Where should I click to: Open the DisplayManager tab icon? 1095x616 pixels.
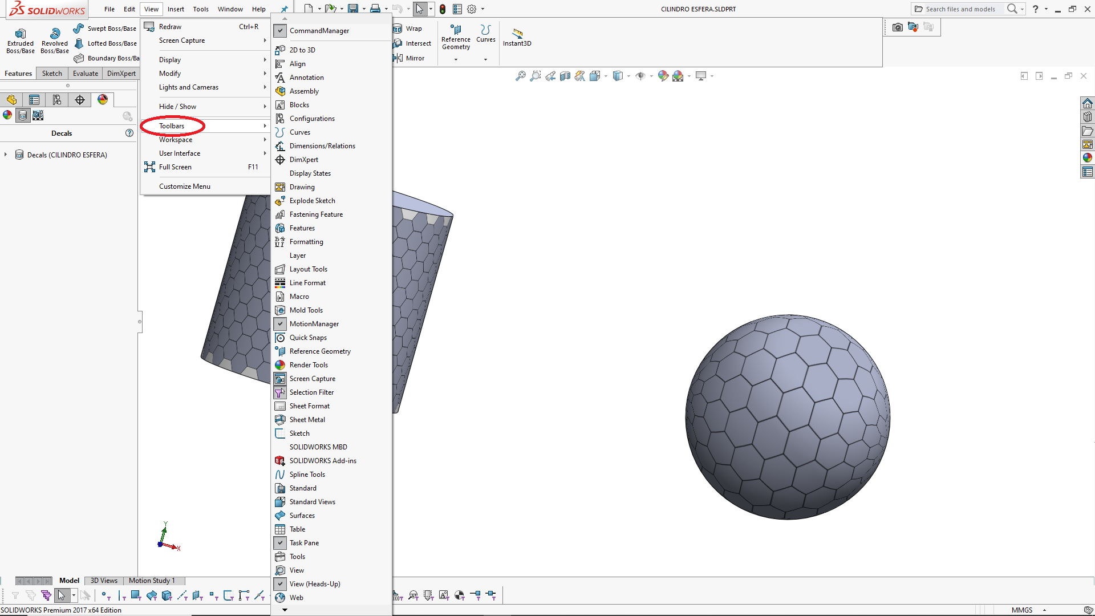(x=103, y=100)
